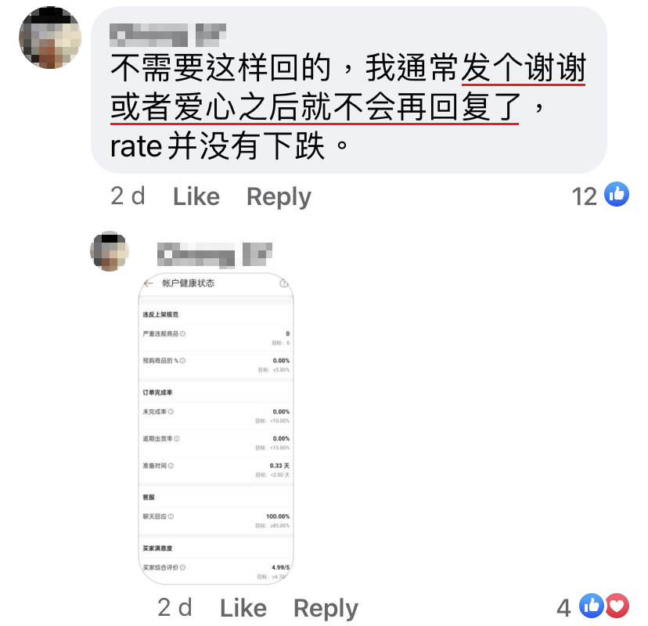Screen dimensions: 648x626
Task: Click the info icon next to 逾期出货率
Action: click(x=177, y=439)
